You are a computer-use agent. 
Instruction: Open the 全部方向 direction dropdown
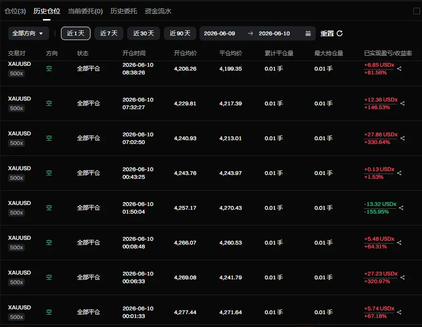pos(28,33)
